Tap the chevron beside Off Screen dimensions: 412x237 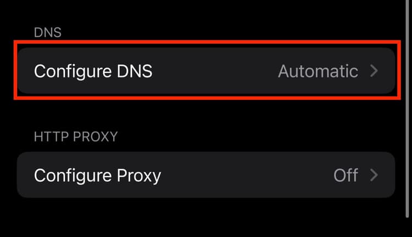pos(374,175)
